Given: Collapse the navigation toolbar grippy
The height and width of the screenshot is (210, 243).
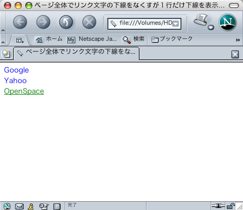Looking at the screenshot, I should click(3, 22).
